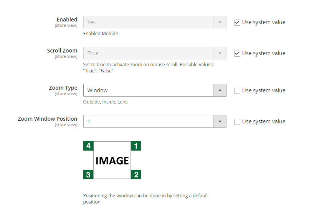Click the Enabled field label

pos(67,20)
